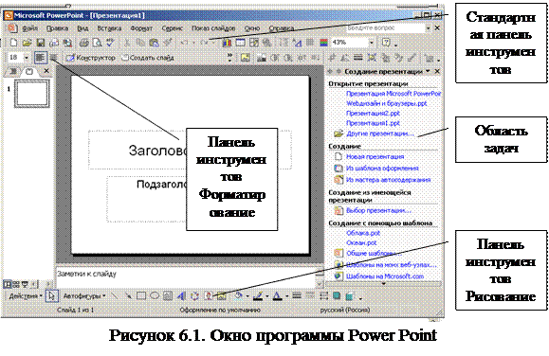Click the Insert Clip Art icon in the Drawing toolbar

pyautogui.click(x=209, y=295)
